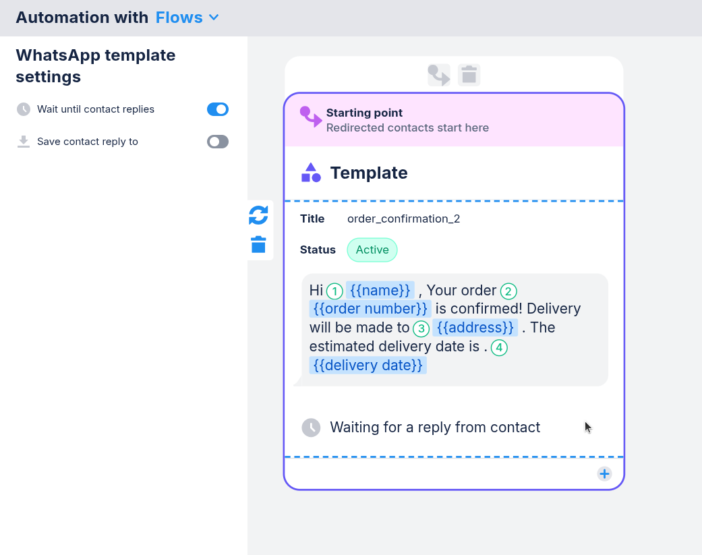Viewport: 702px width, 555px height.
Task: Click the Starting point header banner
Action: tap(454, 120)
